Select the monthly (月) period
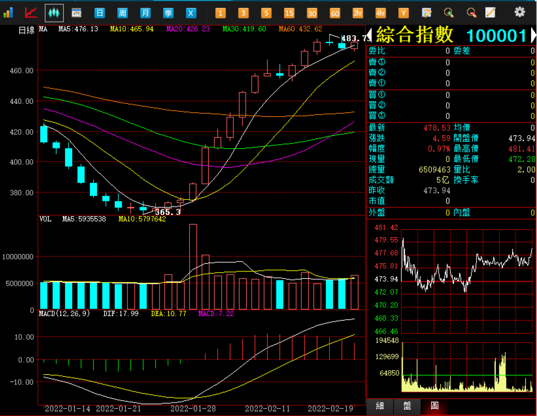 pyautogui.click(x=145, y=13)
